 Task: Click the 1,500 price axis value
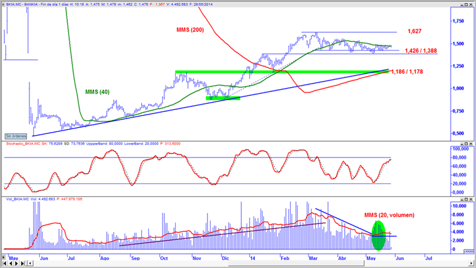point(458,43)
